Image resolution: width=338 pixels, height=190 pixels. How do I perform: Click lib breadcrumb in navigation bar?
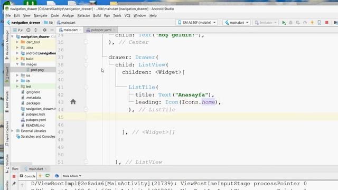click(49, 22)
